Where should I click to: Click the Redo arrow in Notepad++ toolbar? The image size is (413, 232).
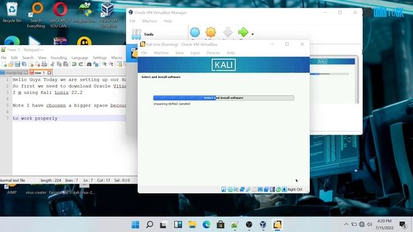click(81, 64)
